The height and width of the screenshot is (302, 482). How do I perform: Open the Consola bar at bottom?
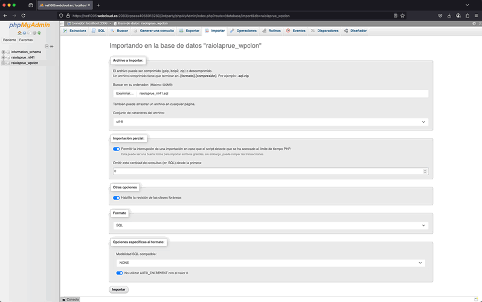[71, 300]
